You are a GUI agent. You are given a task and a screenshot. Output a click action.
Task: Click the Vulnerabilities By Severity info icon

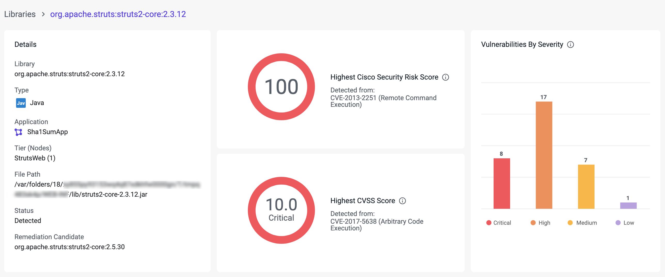coord(571,45)
